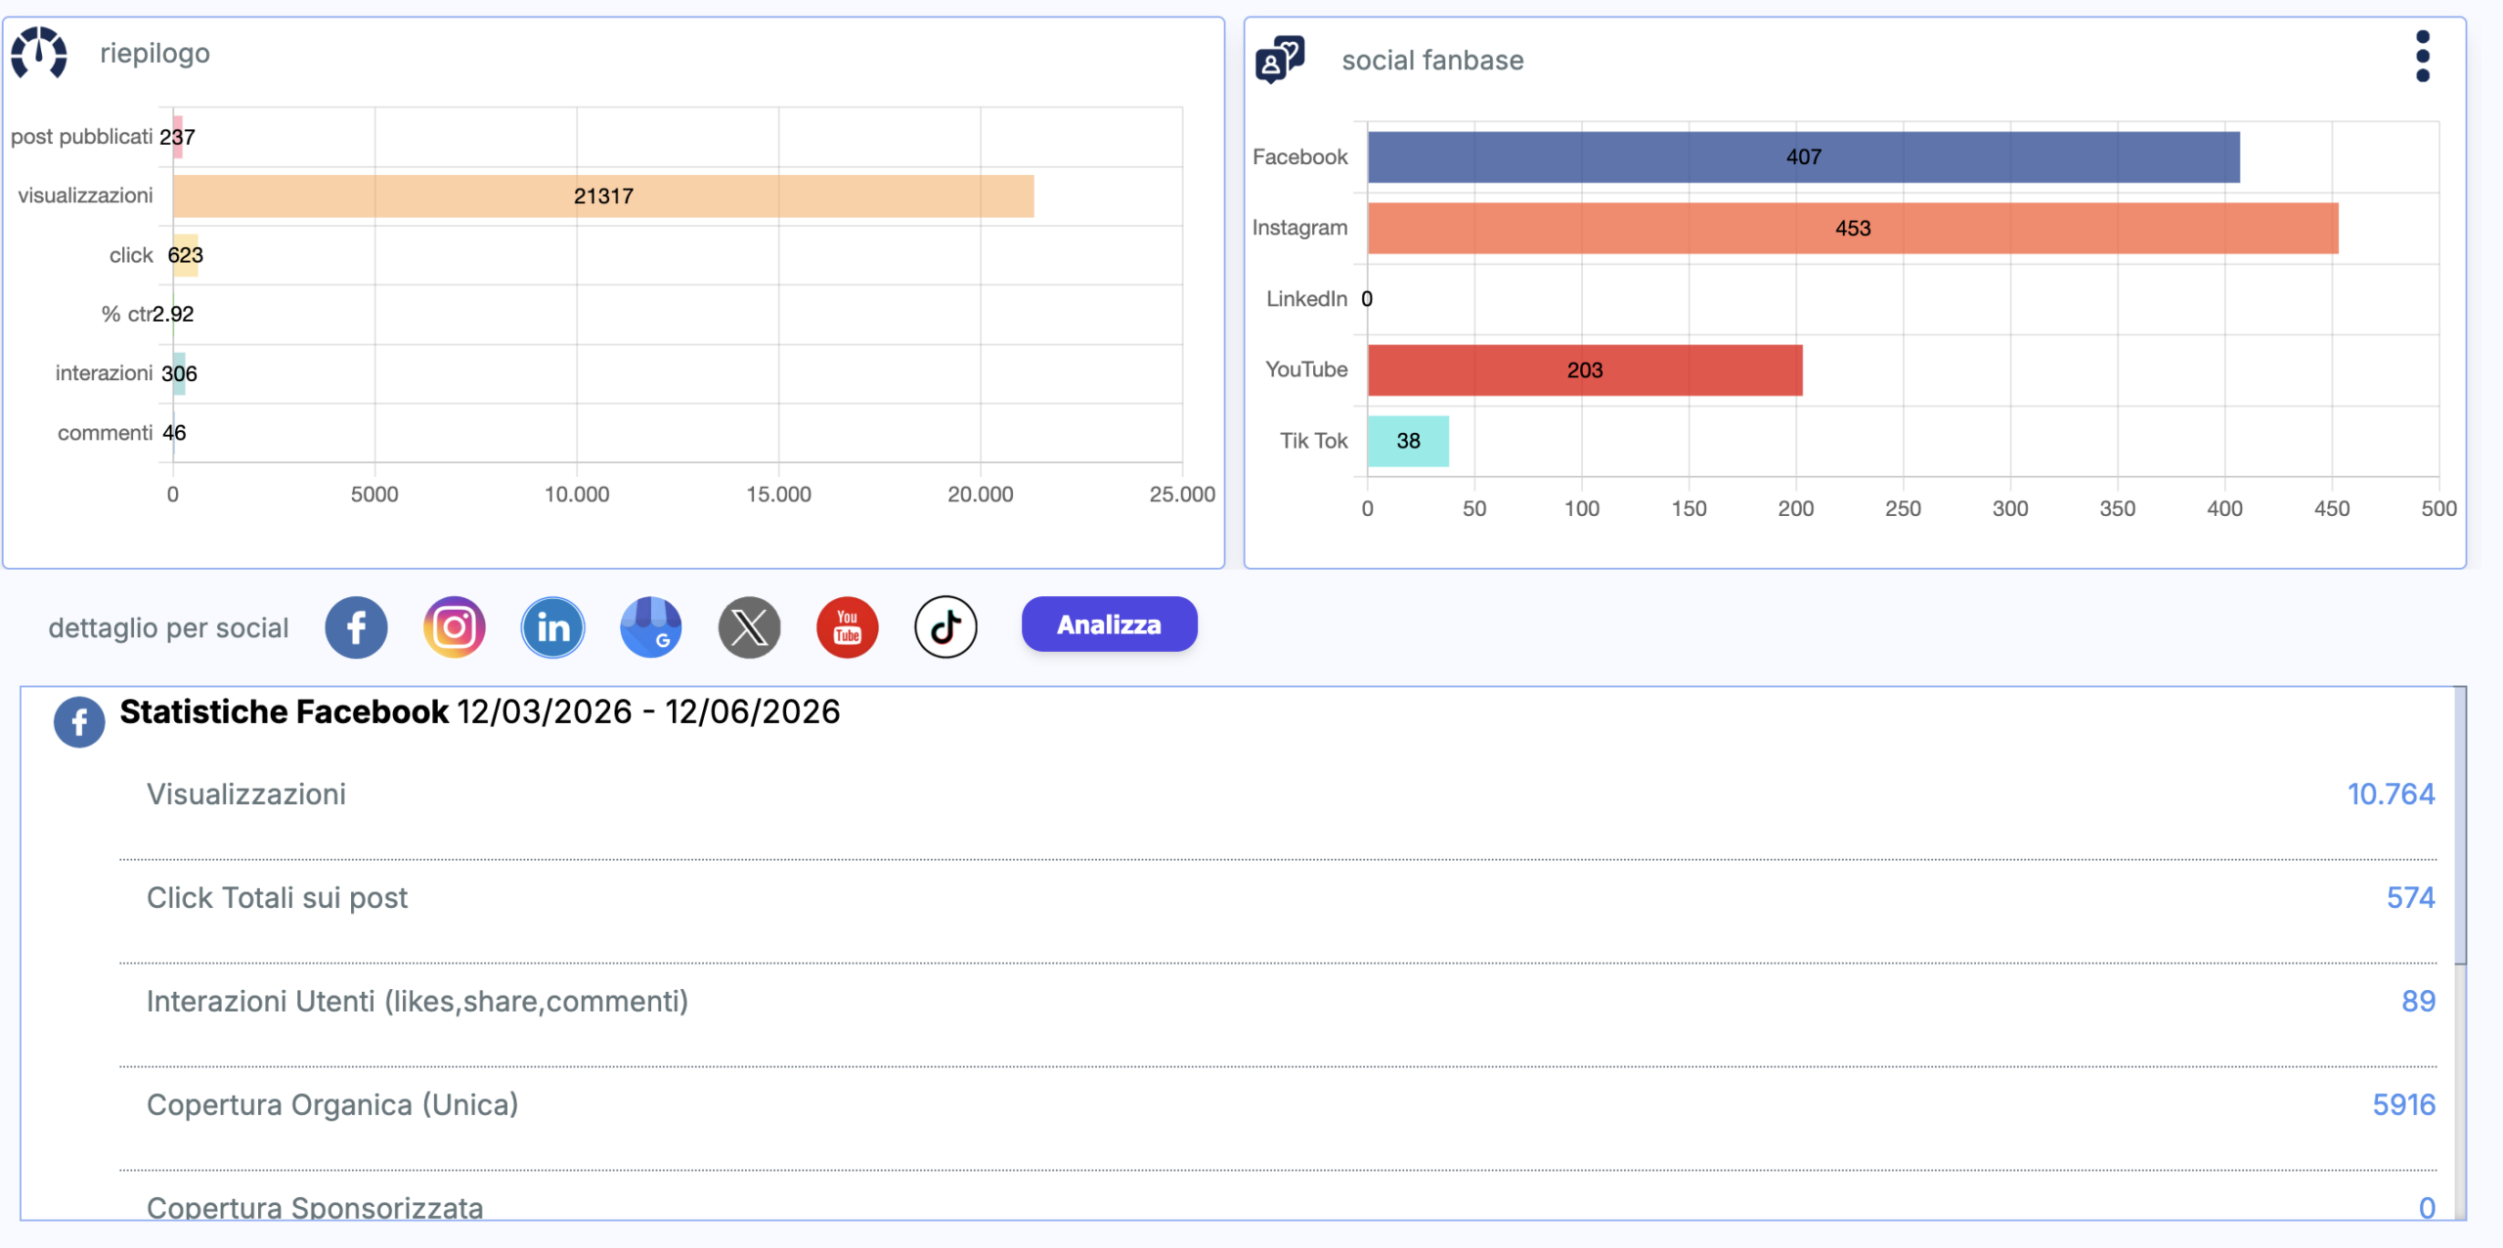Click the 'Copertura Organica (Unica)' label
This screenshot has height=1248, width=2503.
tap(332, 1104)
